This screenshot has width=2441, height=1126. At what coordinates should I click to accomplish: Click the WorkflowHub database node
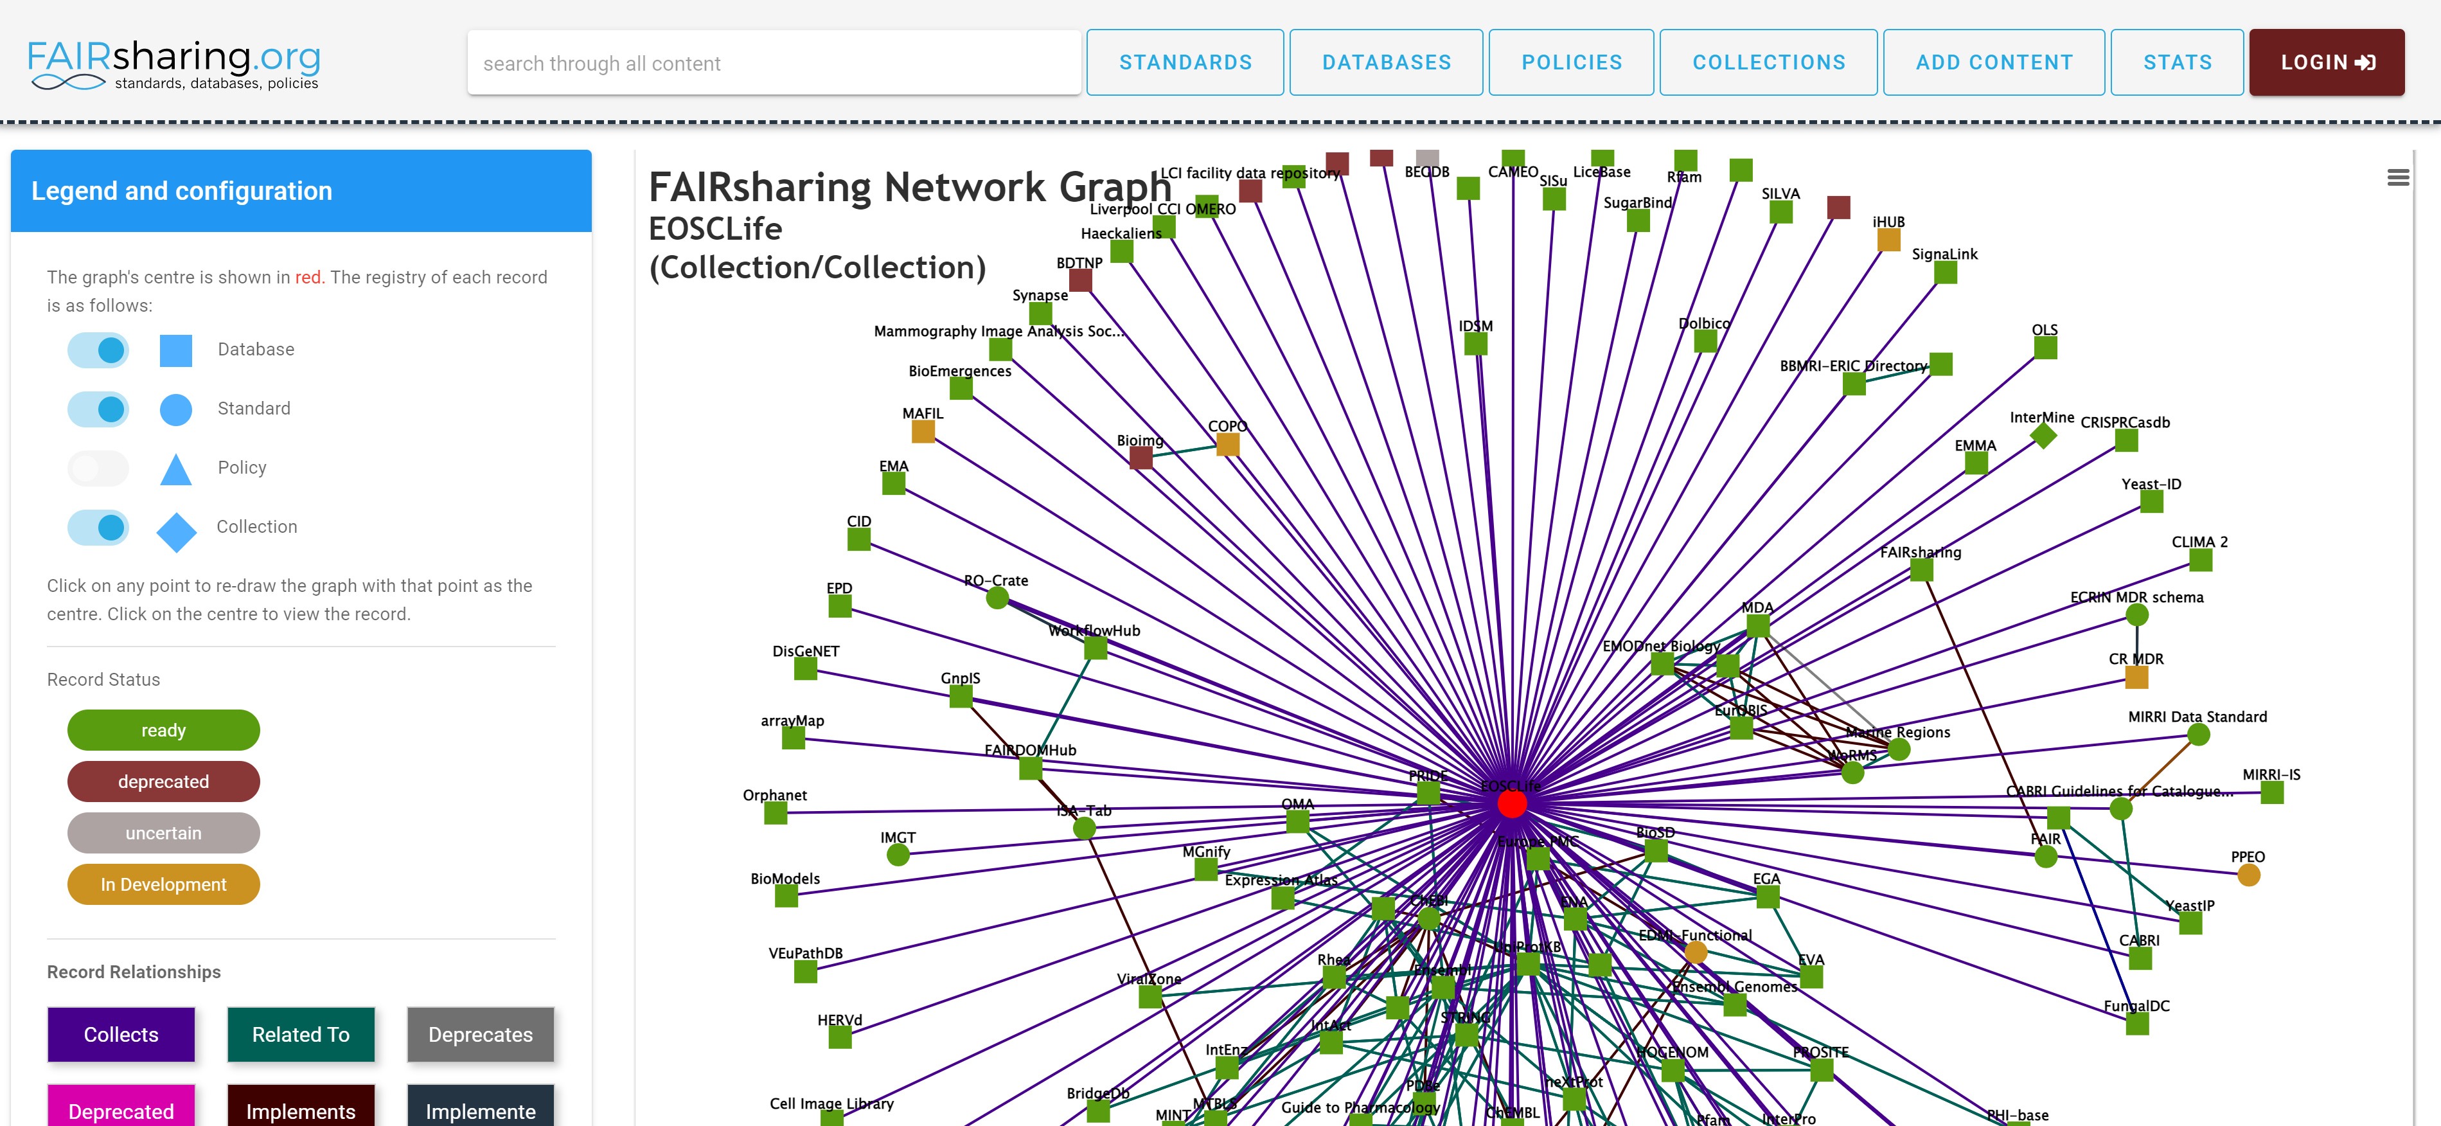click(1096, 648)
